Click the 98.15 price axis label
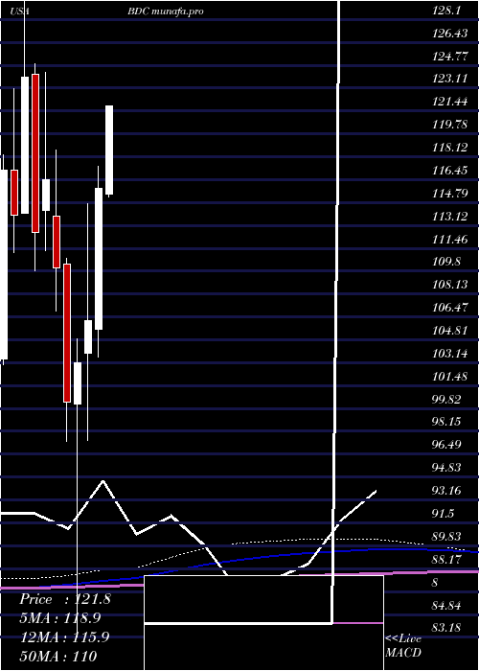This screenshot has width=479, height=671. point(447,422)
